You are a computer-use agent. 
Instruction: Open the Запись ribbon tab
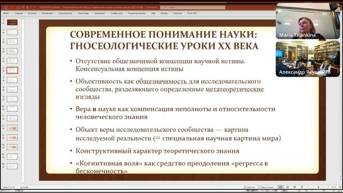pos(164,13)
